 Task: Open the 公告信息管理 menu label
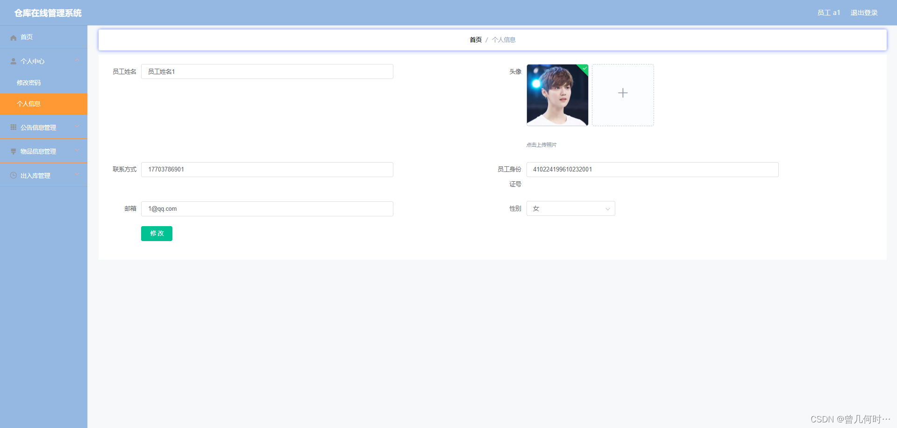tap(38, 128)
